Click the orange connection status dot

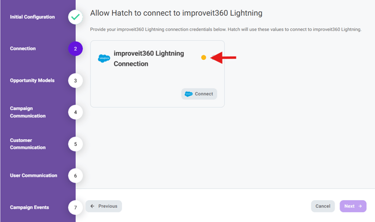coord(204,57)
